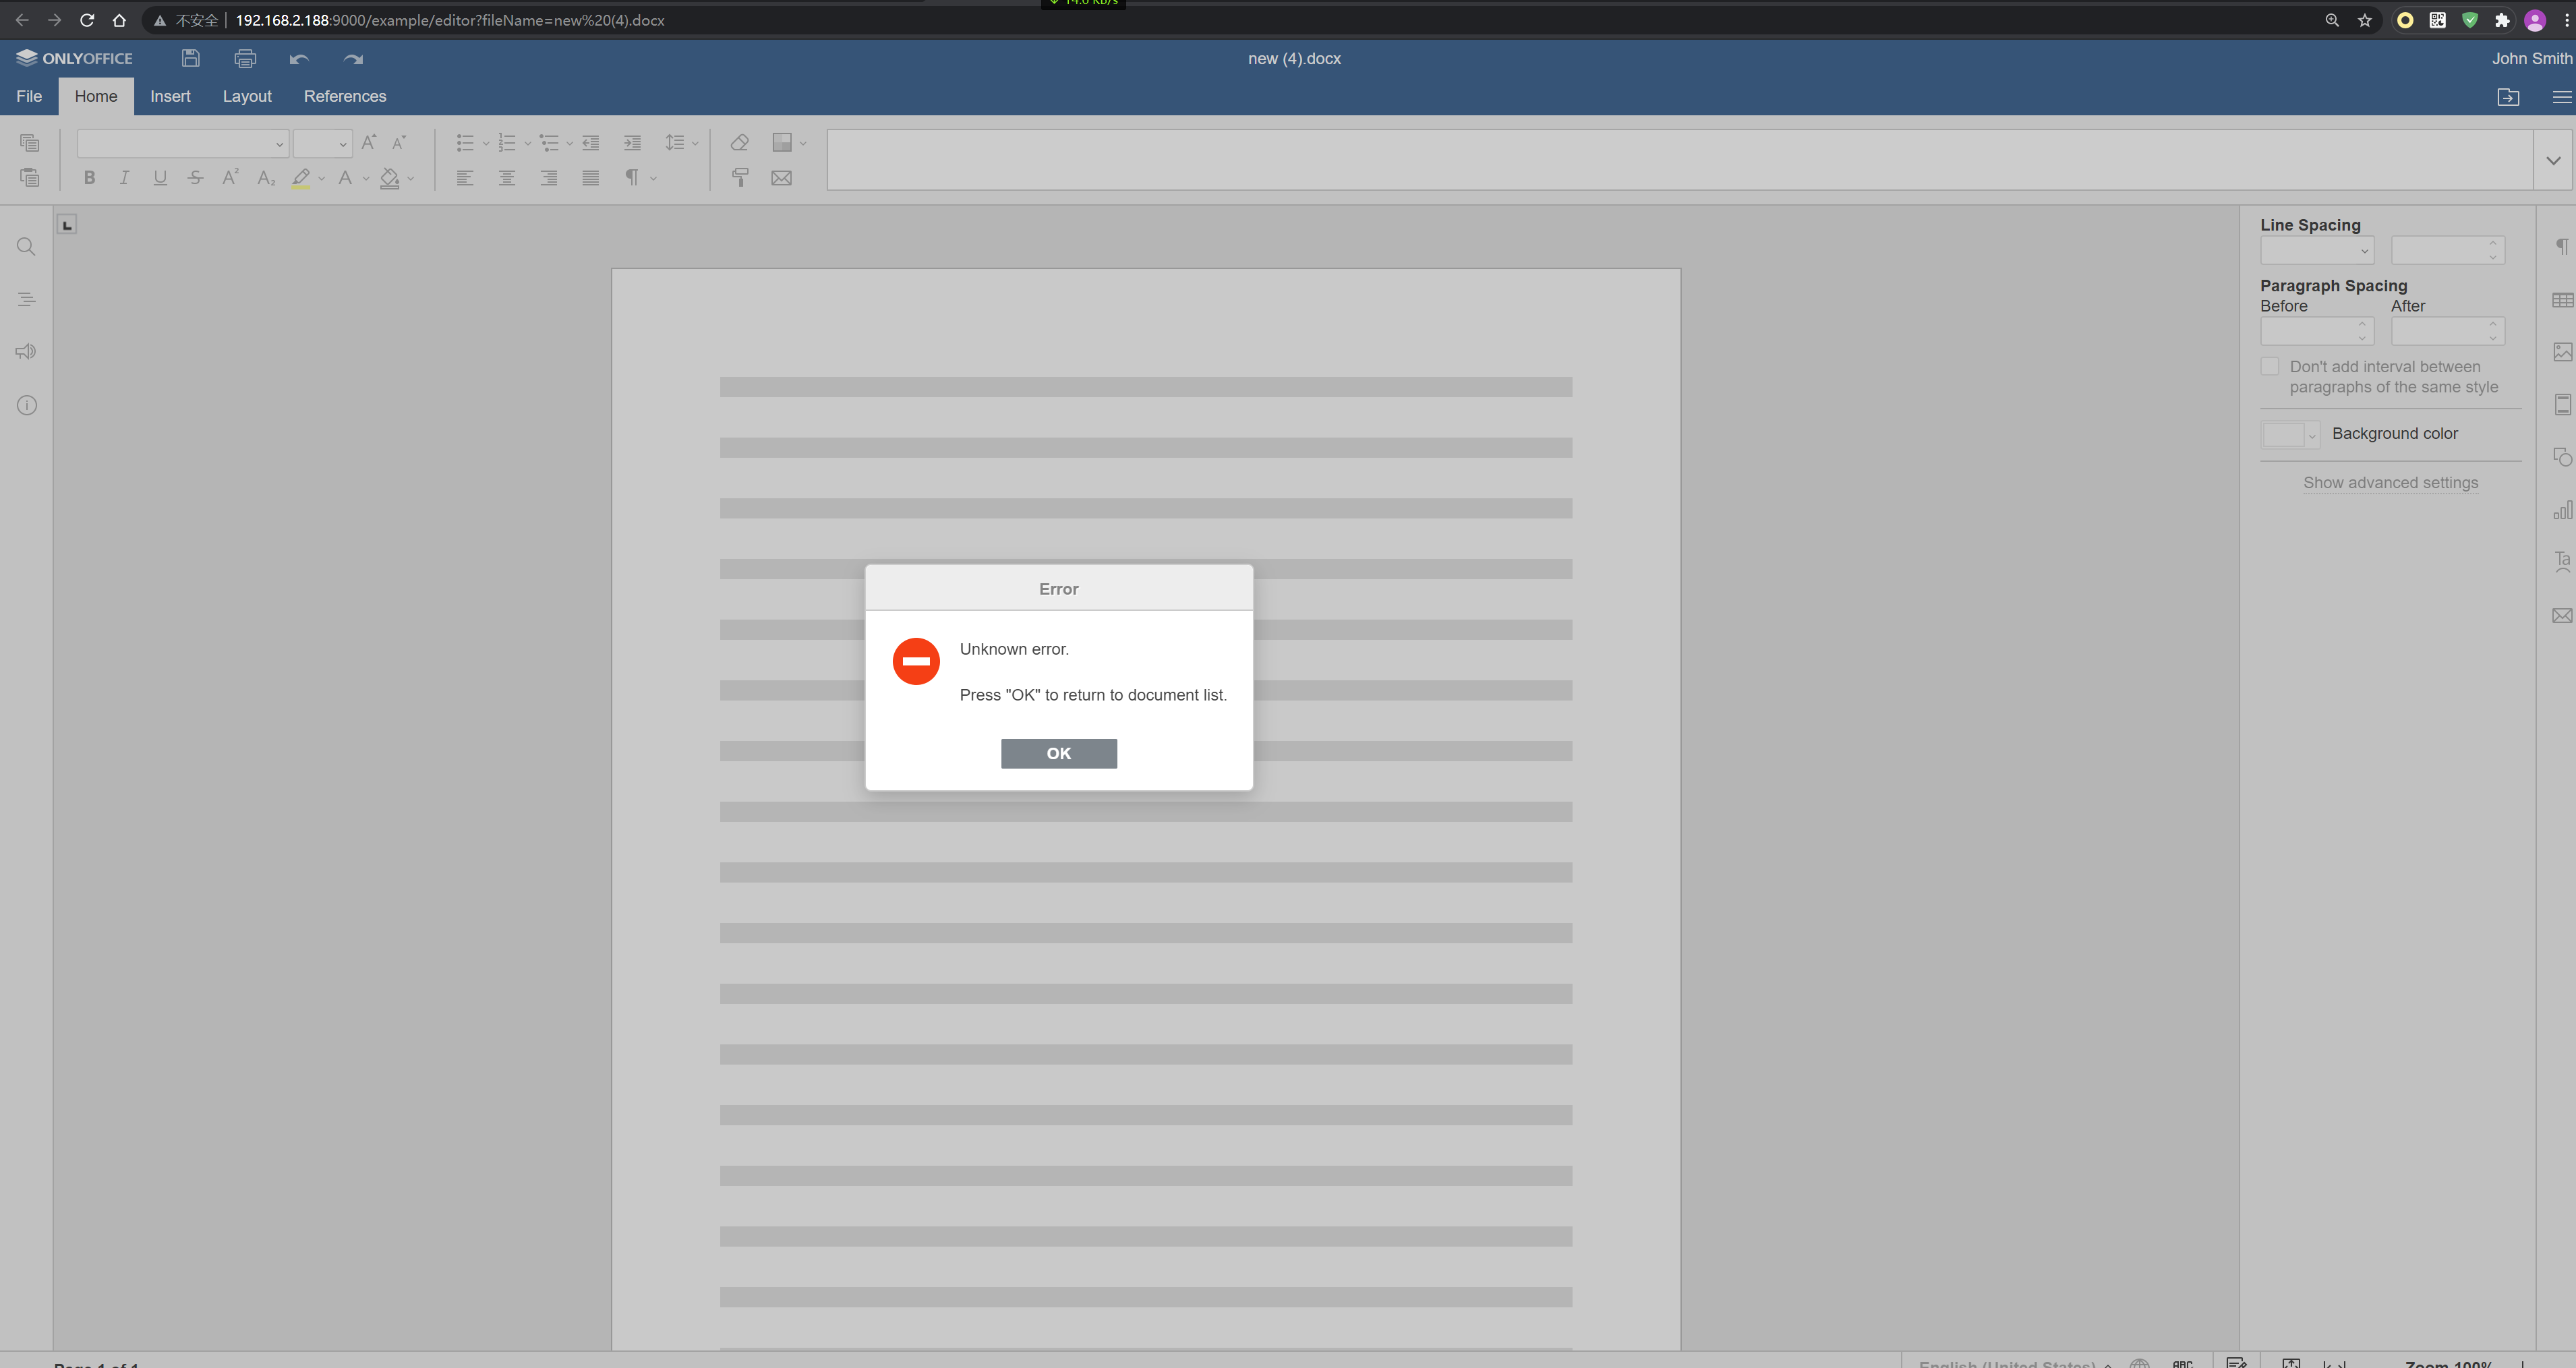Open the font name dropdown
This screenshot has width=2576, height=1368.
coord(279,144)
